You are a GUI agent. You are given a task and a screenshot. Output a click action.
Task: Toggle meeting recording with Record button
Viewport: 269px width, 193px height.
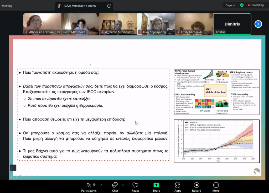pos(196,187)
